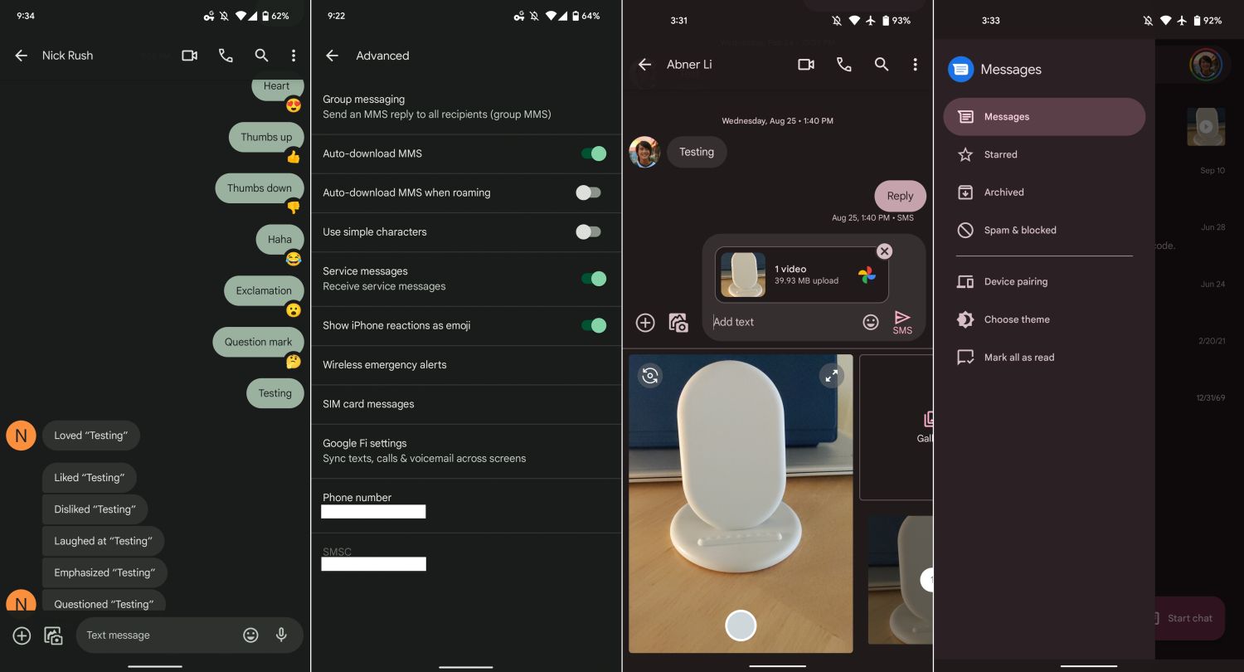The height and width of the screenshot is (672, 1244).
Task: Open three-dot menu in Abner Li chat
Action: point(915,65)
